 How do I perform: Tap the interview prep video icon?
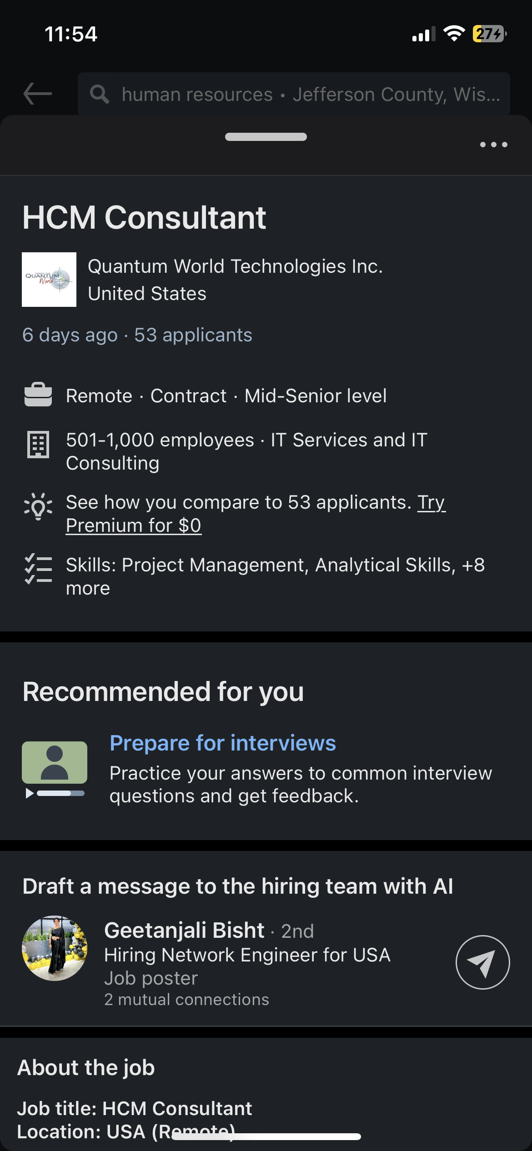coord(55,769)
